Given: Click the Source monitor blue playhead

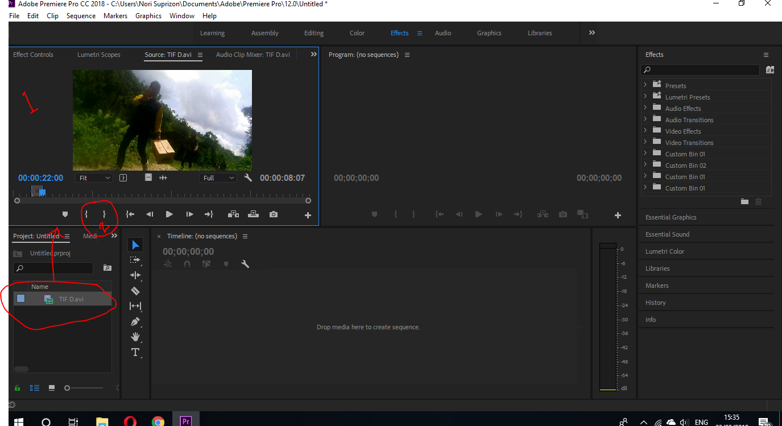Looking at the screenshot, I should pyautogui.click(x=42, y=192).
